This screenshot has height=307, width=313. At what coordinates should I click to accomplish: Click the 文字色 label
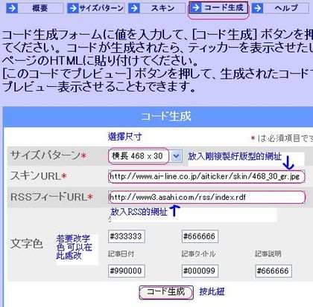pos(26,244)
